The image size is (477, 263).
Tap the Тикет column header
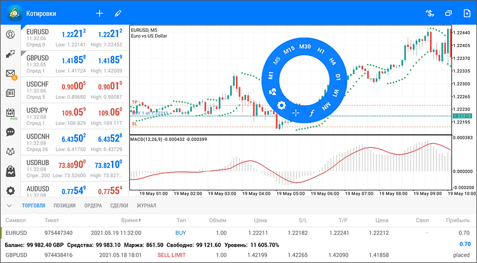point(52,220)
